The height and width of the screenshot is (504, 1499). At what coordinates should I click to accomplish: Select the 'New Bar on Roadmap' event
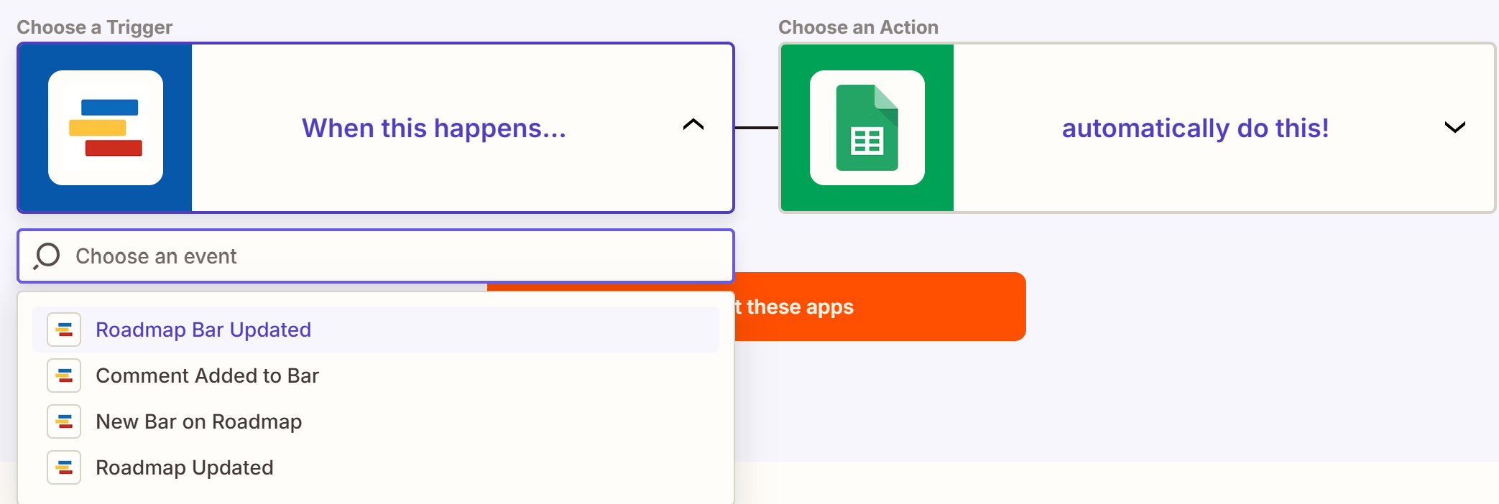click(376, 421)
